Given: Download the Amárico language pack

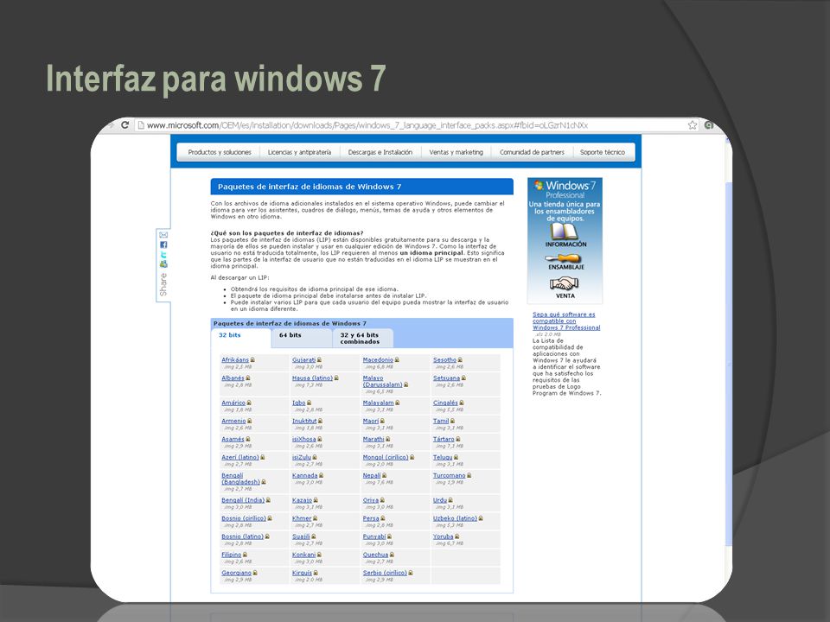Looking at the screenshot, I should click(233, 403).
